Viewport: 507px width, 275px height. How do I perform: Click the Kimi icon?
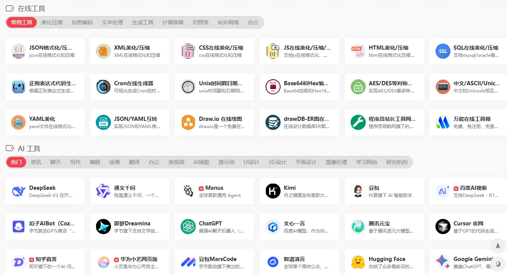[273, 191]
